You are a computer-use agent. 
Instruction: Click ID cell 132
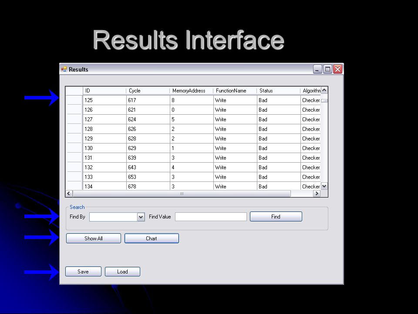(104, 167)
